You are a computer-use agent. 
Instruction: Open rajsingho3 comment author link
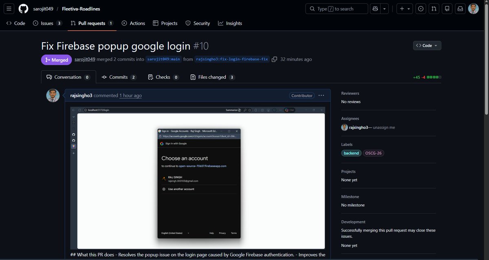tap(81, 95)
